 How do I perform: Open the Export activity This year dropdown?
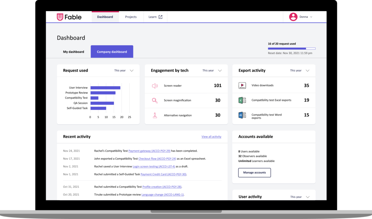[299, 71]
